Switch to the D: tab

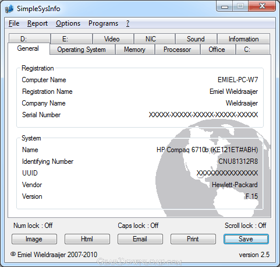pyautogui.click(x=29, y=38)
